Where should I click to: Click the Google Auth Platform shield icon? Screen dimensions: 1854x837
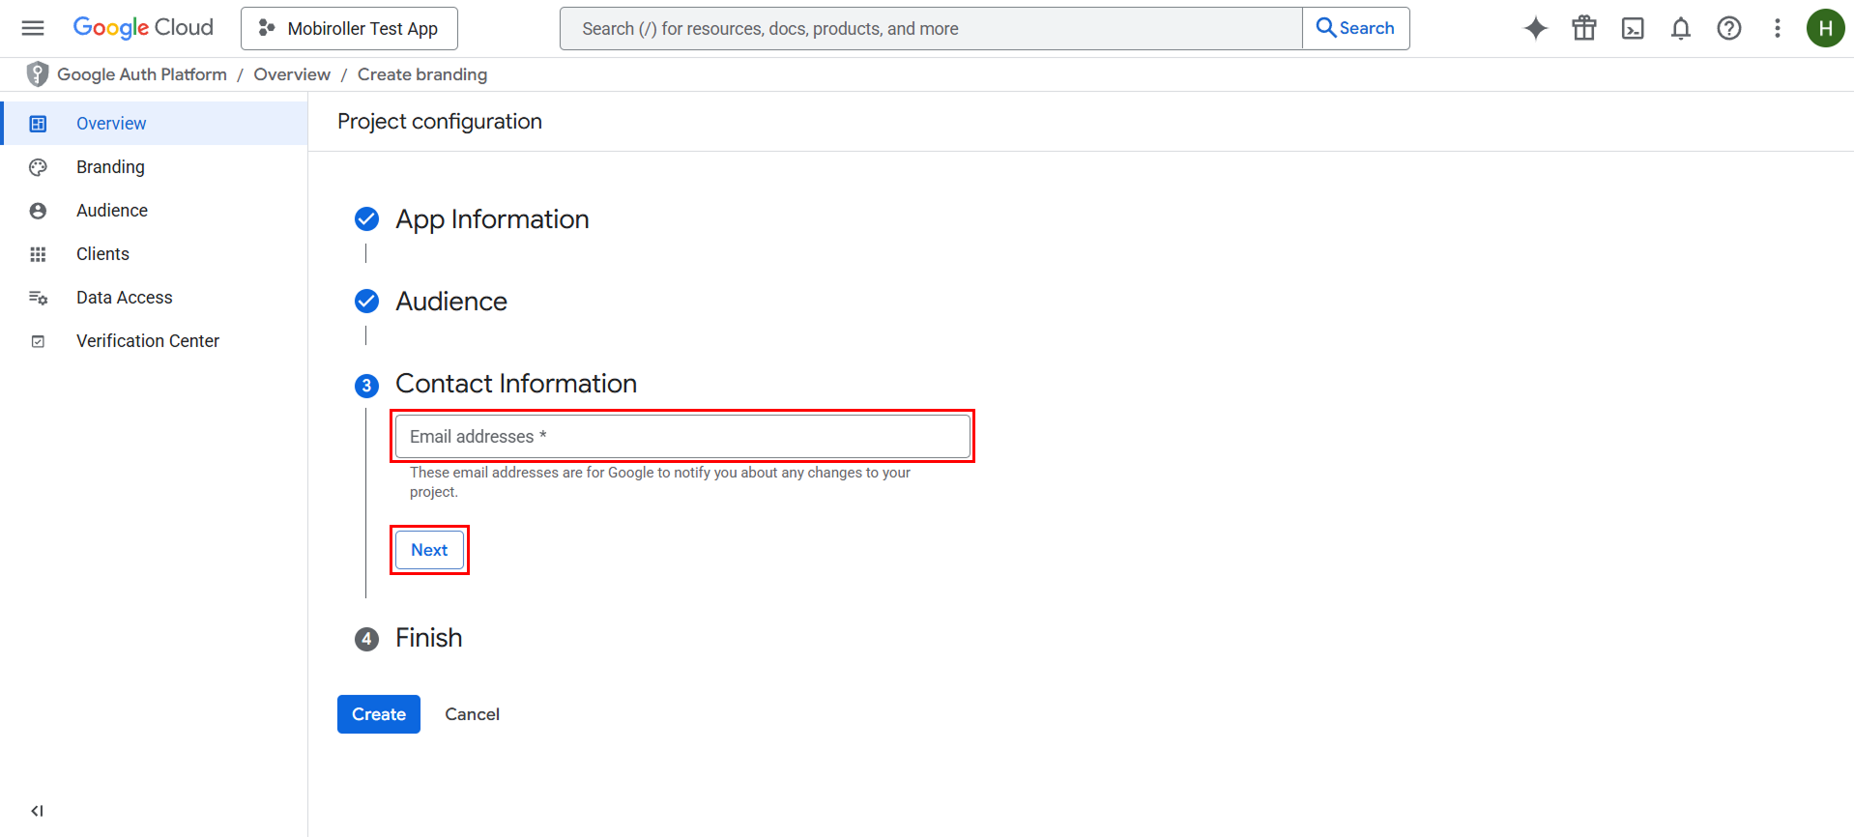point(38,74)
